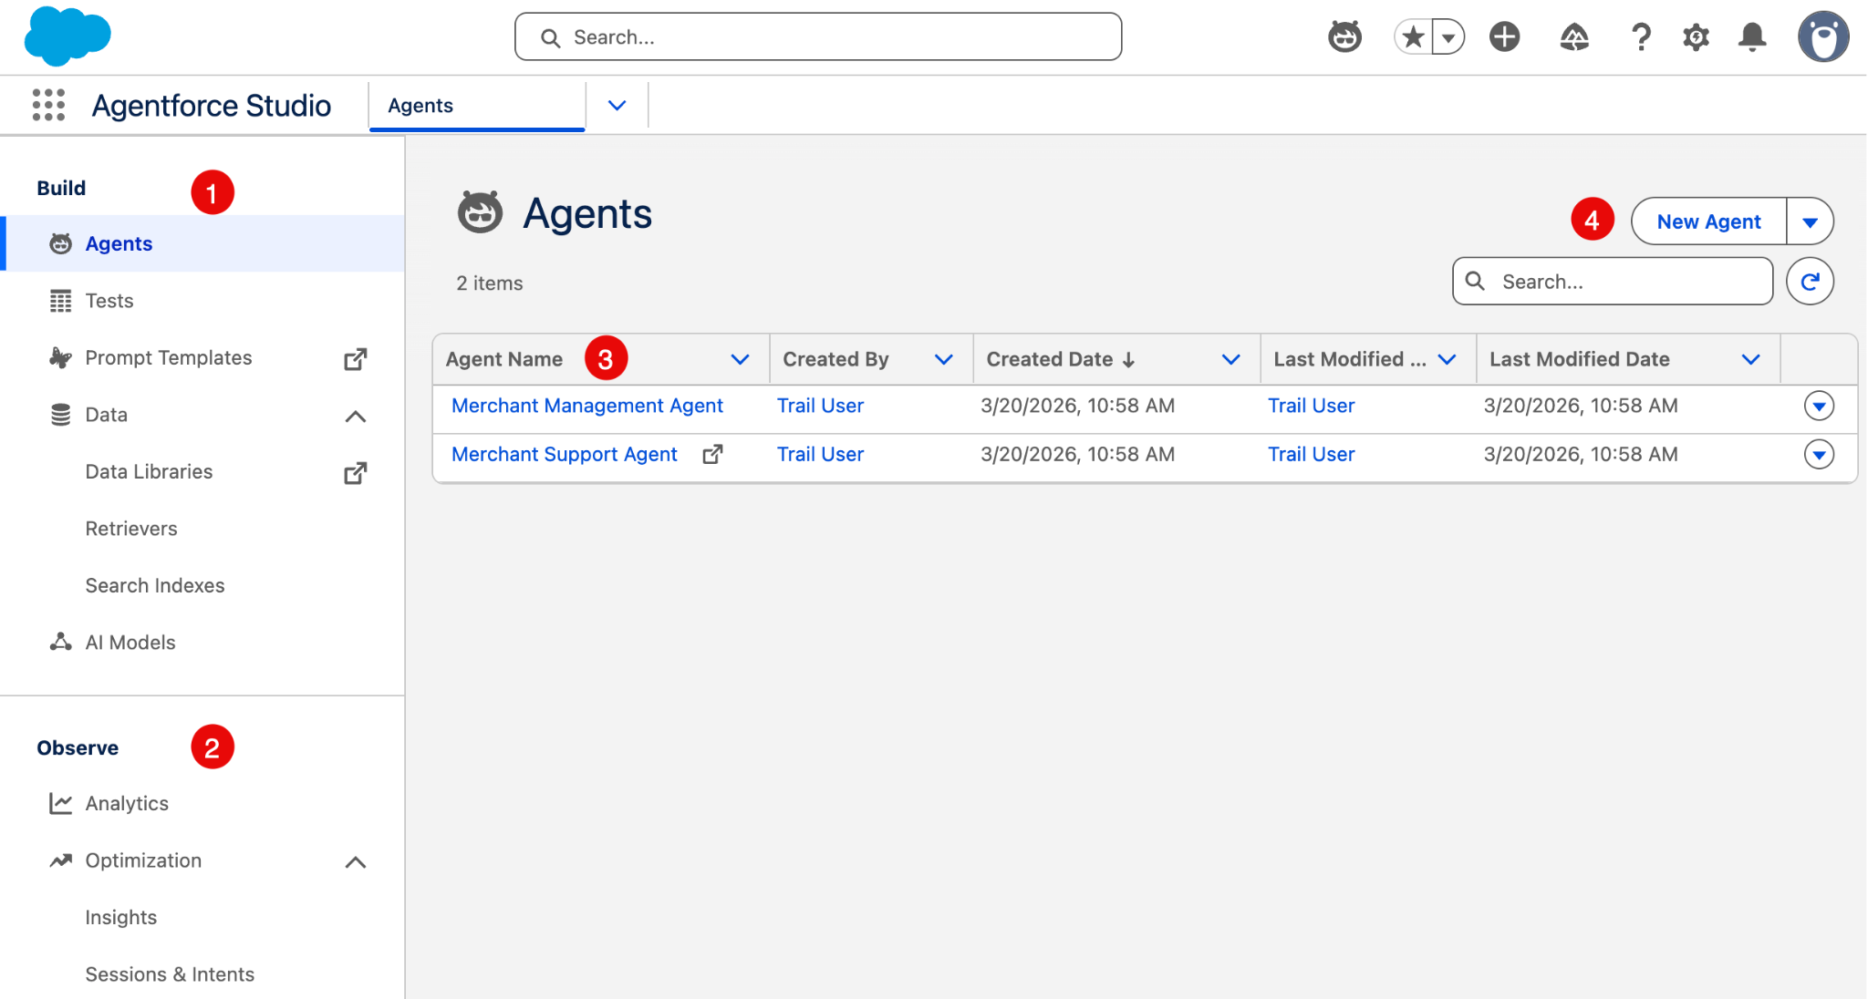
Task: Select the Agents navigation tab
Action: coord(476,106)
